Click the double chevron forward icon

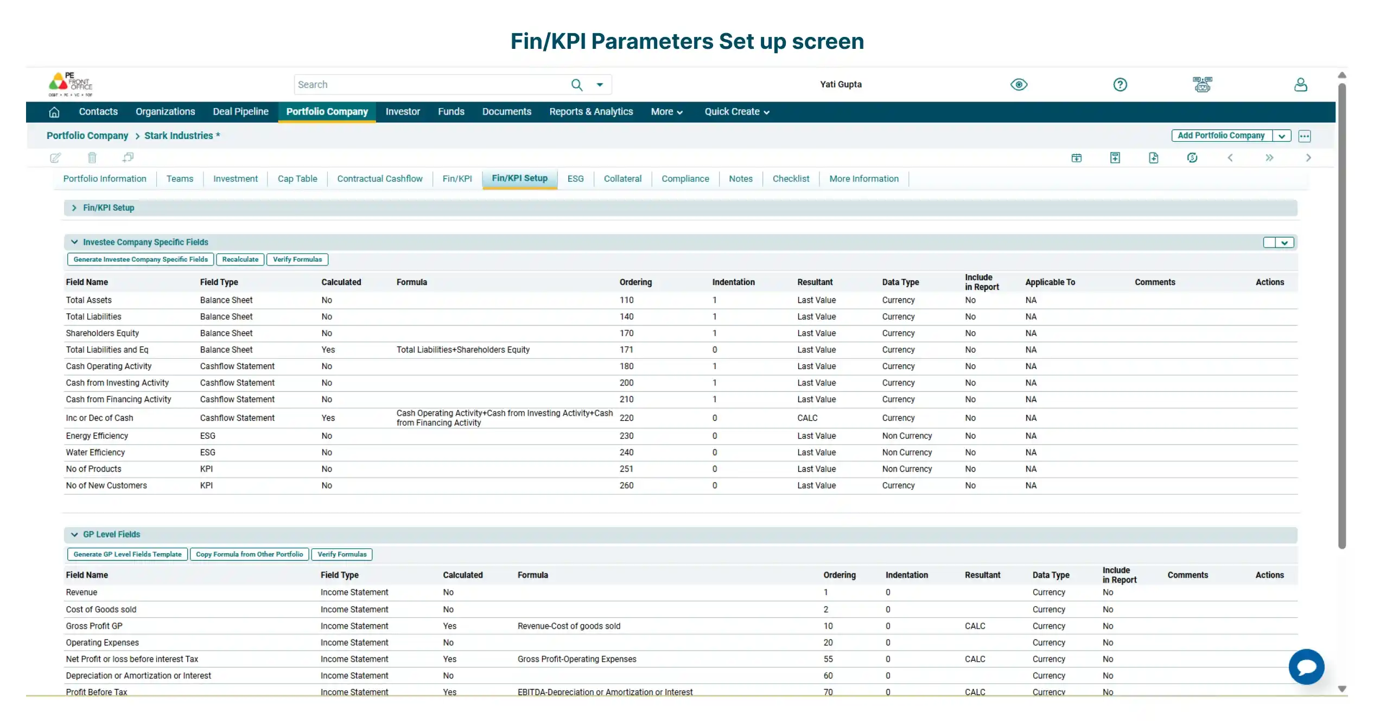1269,158
